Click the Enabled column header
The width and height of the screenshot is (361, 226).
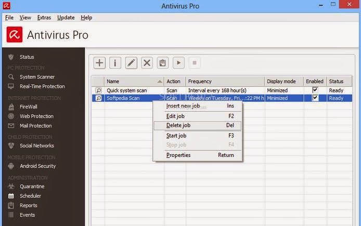click(315, 82)
